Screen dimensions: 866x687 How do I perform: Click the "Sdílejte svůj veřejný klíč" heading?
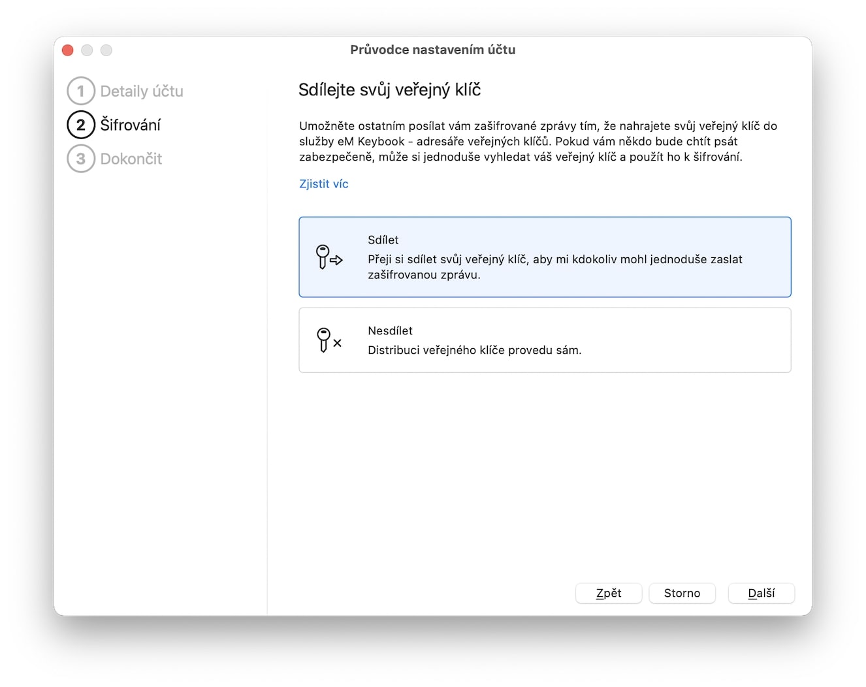[389, 90]
